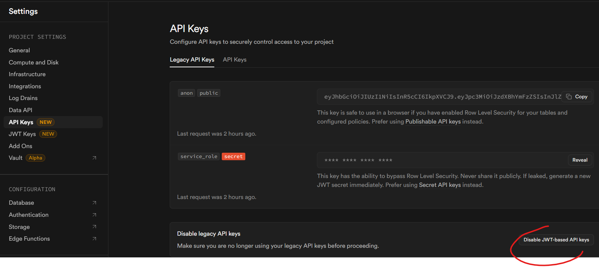Switch to the Legacy API Keys tab
This screenshot has height=267, width=599.
(192, 59)
